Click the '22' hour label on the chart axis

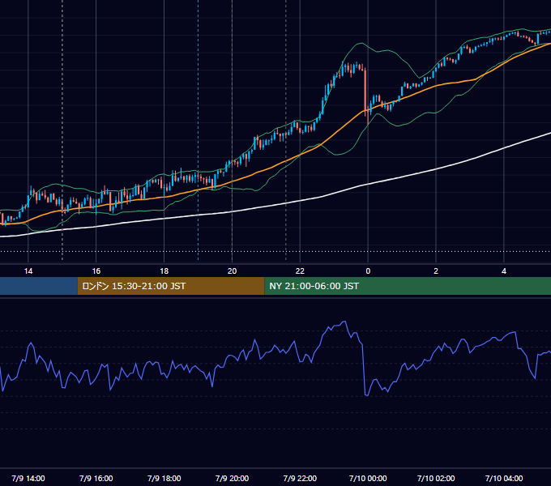[x=300, y=271]
